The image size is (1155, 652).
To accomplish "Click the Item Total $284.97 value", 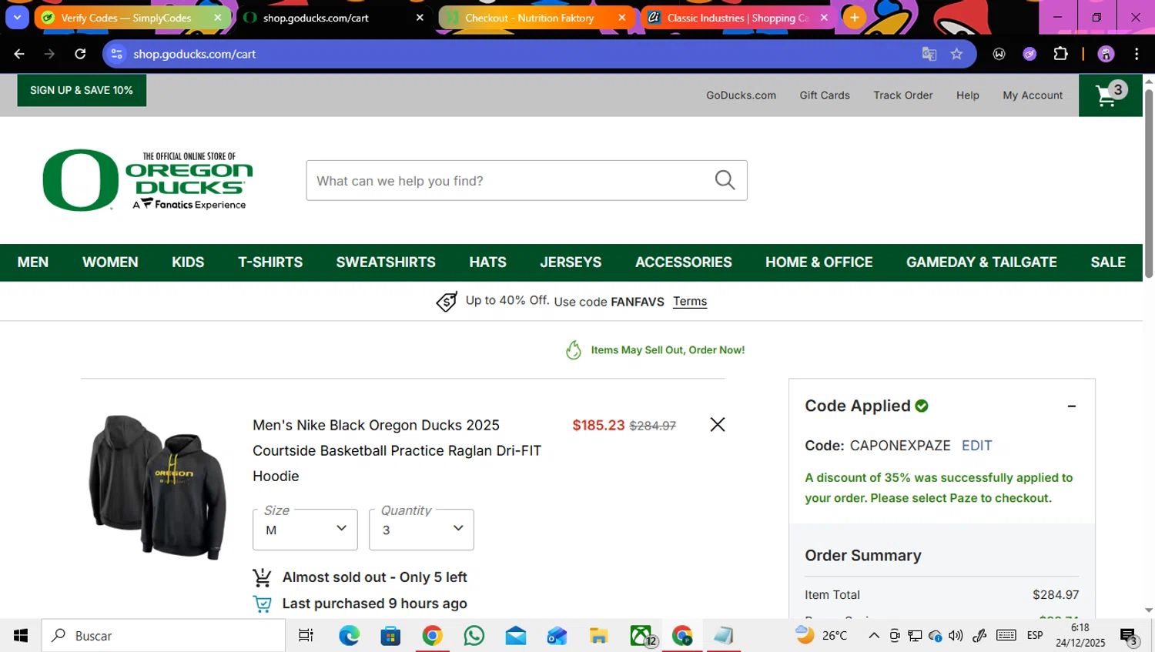I will tap(1056, 595).
